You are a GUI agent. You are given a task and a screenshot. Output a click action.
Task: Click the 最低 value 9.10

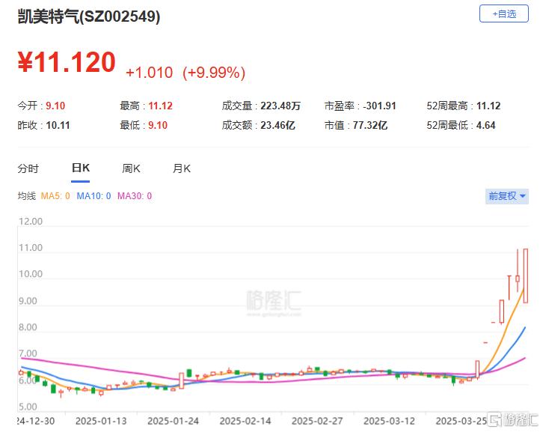[x=158, y=125]
